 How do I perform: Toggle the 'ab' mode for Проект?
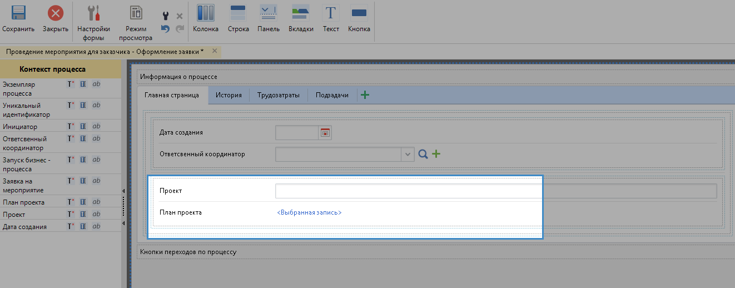coord(96,214)
